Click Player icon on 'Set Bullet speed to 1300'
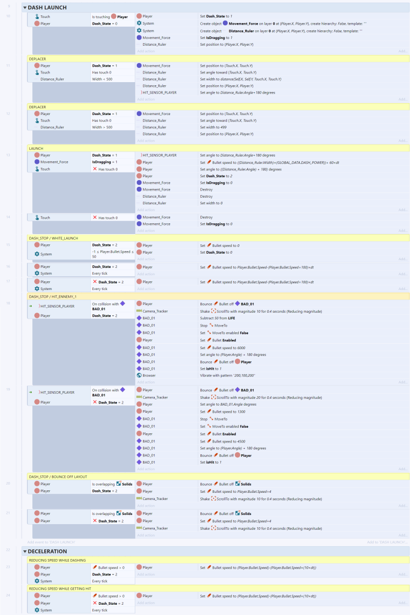The width and height of the screenshot is (410, 615). click(x=139, y=411)
